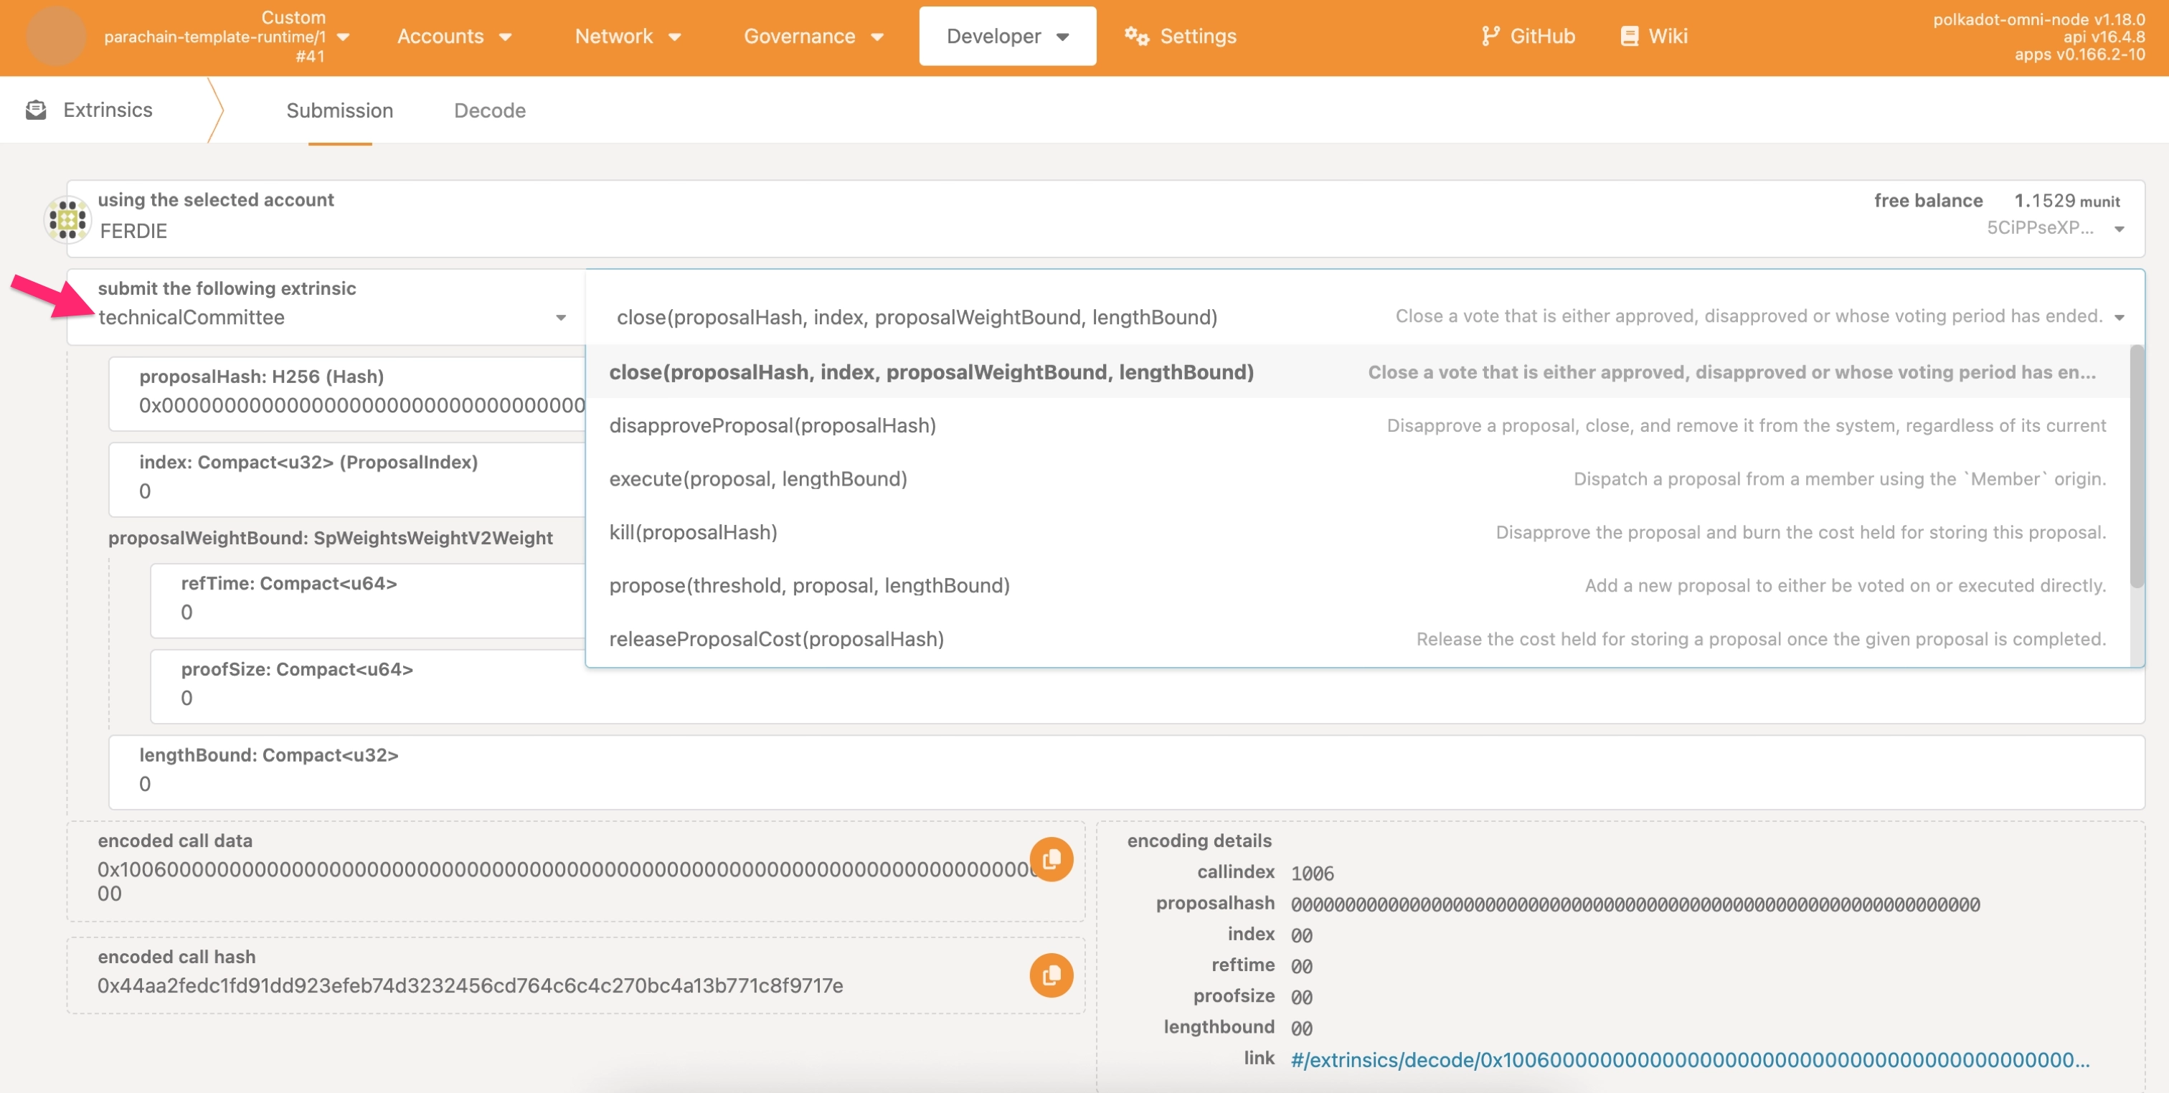Viewport: 2169px width, 1093px height.
Task: Click the chain logo circle
Action: tap(55, 36)
